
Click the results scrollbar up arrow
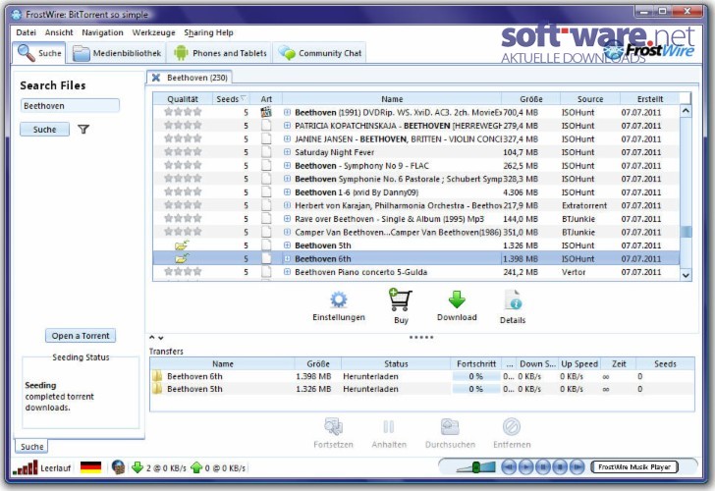click(x=686, y=111)
